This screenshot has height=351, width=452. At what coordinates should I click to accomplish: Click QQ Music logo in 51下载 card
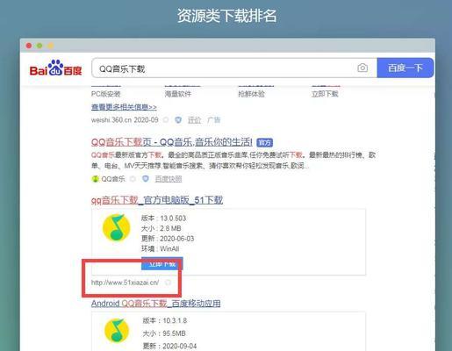pyautogui.click(x=116, y=228)
